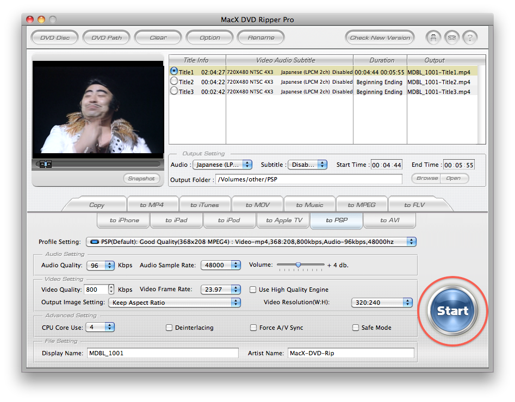
Task: Click the Video Quality value field
Action: click(96, 290)
